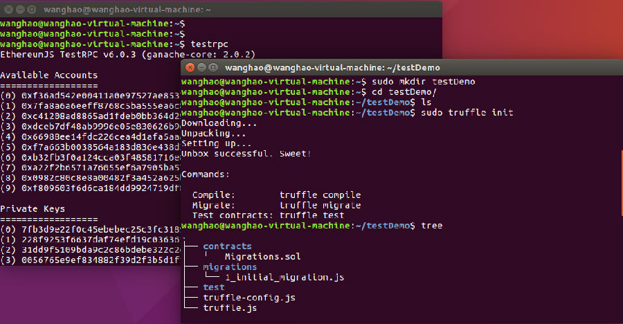Click the 'Available Accounts' heading

point(48,75)
